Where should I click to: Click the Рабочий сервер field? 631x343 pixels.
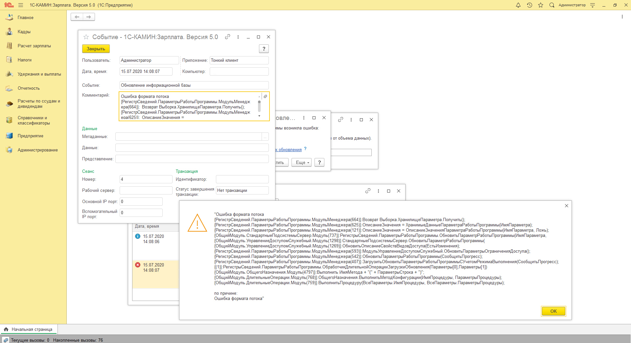click(x=146, y=191)
